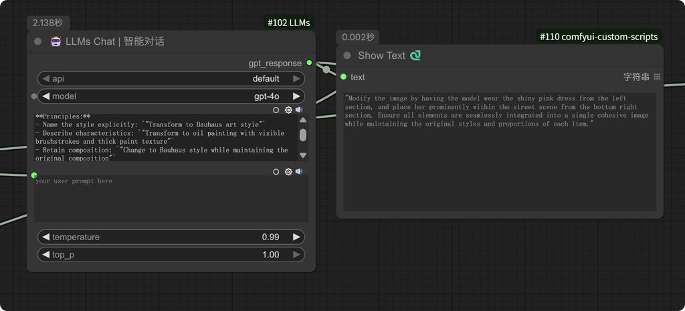Open the model dropdown showing gpt-4o

click(171, 96)
